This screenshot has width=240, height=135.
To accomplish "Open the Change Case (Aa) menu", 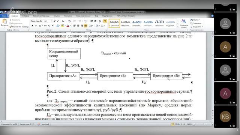I will pyautogui.click(x=63, y=21).
